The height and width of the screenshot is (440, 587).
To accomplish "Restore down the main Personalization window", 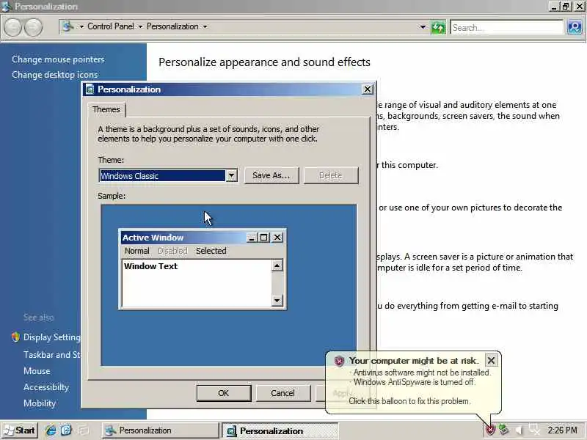I will [566, 7].
